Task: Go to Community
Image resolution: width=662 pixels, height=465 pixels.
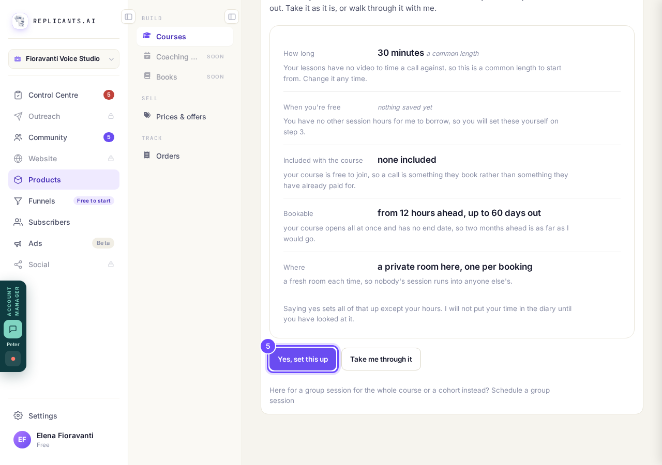Action: point(64,137)
